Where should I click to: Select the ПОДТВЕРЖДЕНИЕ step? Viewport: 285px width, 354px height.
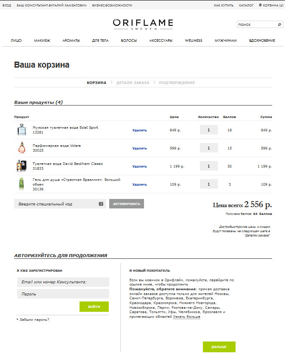[177, 83]
